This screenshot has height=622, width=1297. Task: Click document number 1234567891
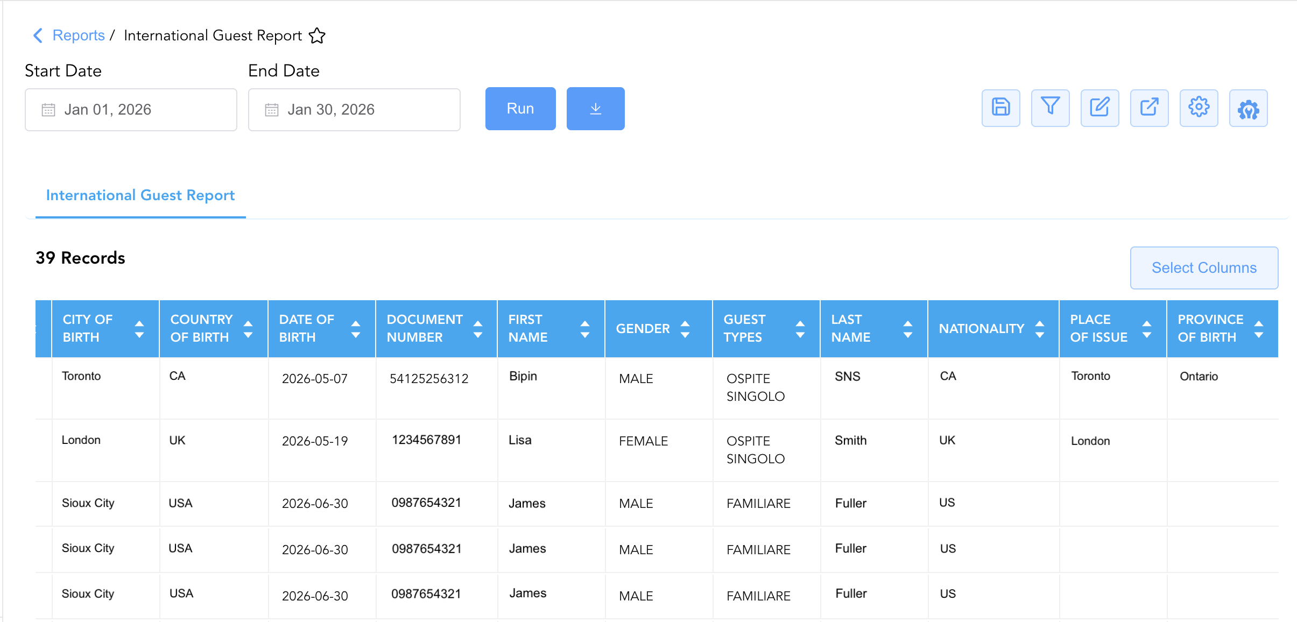pos(426,440)
